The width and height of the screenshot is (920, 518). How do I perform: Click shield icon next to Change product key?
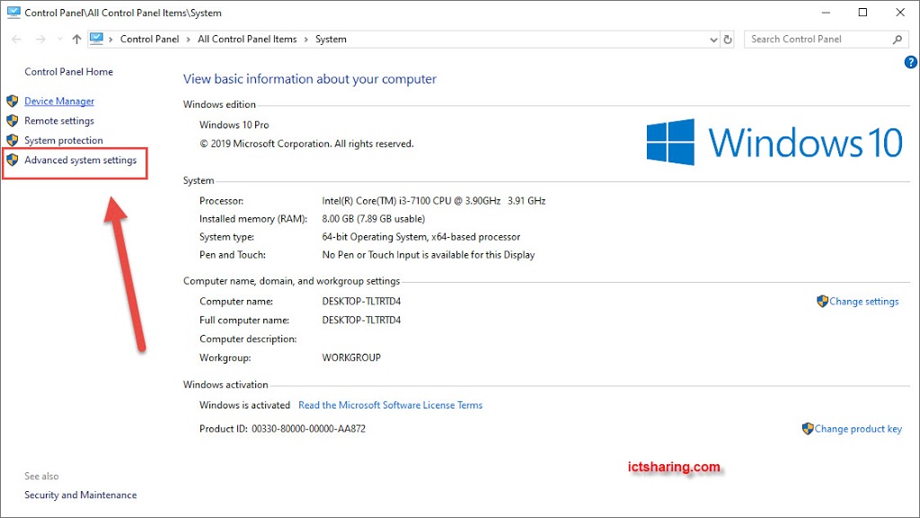[x=808, y=429]
